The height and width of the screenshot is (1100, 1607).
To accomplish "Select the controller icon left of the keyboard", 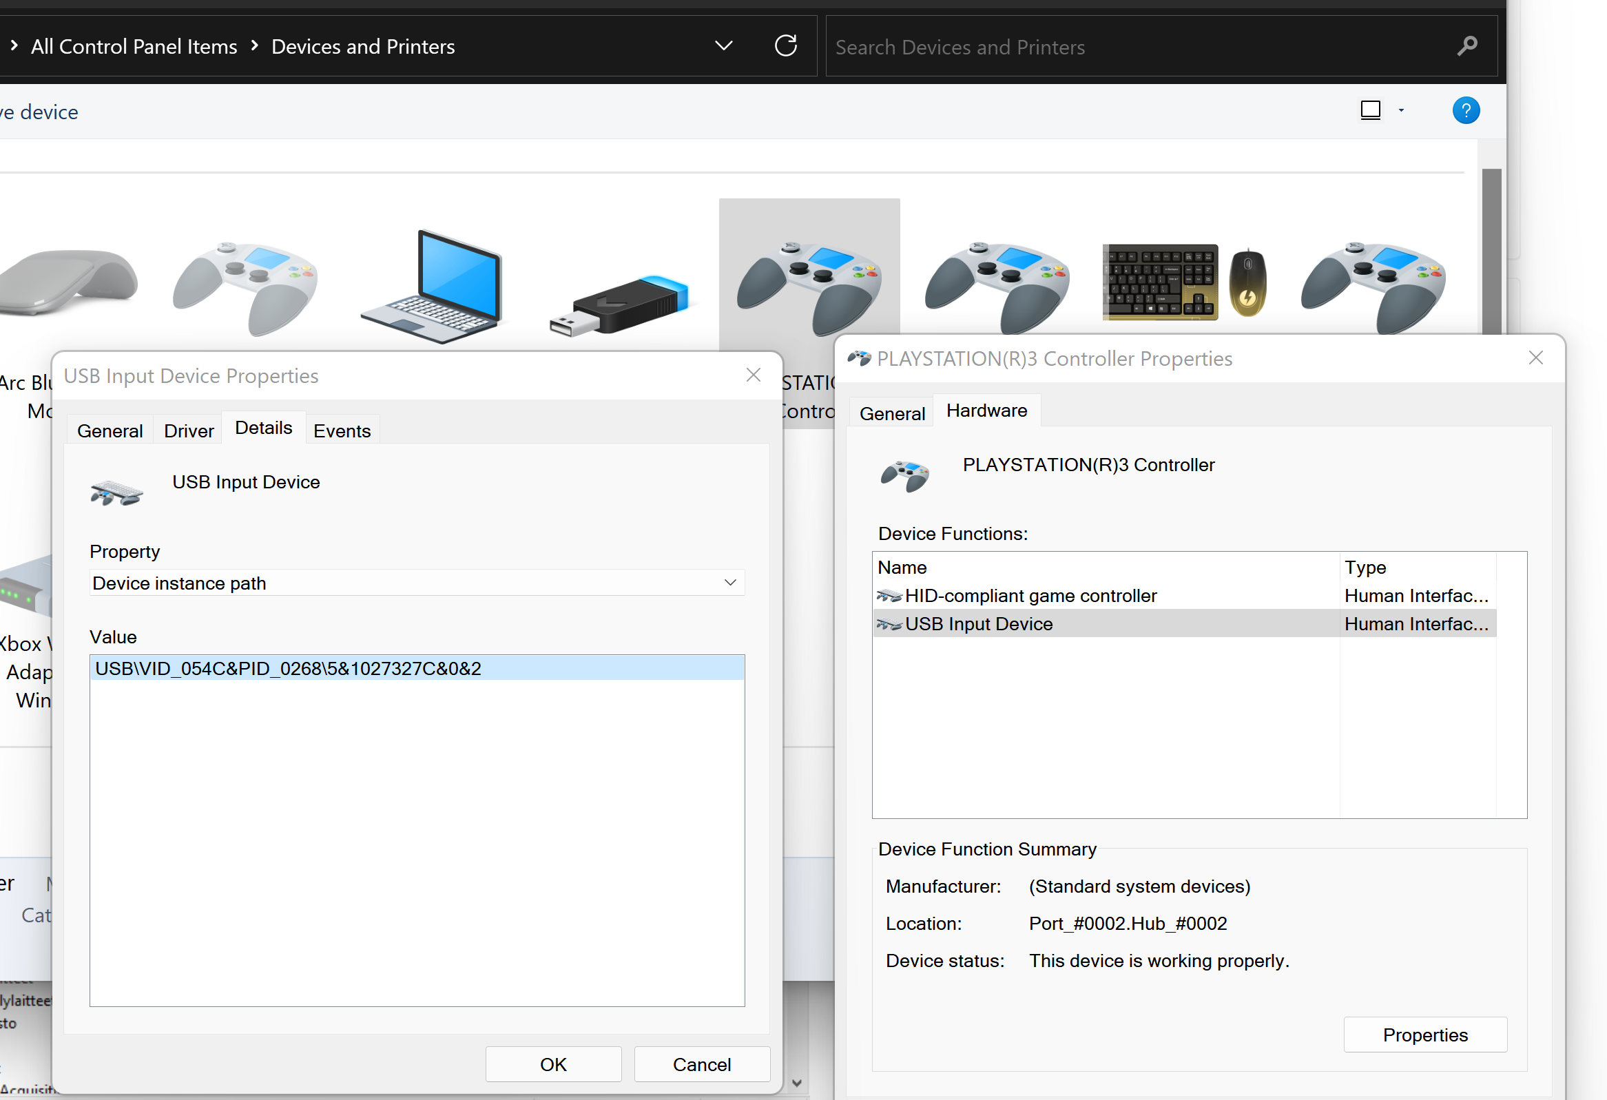I will tap(997, 288).
